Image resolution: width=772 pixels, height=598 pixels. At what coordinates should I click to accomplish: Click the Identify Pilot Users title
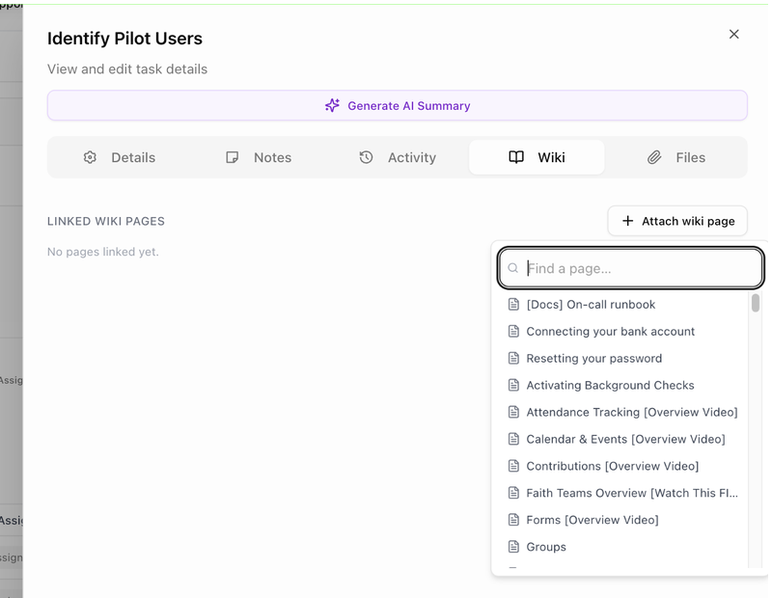(x=124, y=39)
